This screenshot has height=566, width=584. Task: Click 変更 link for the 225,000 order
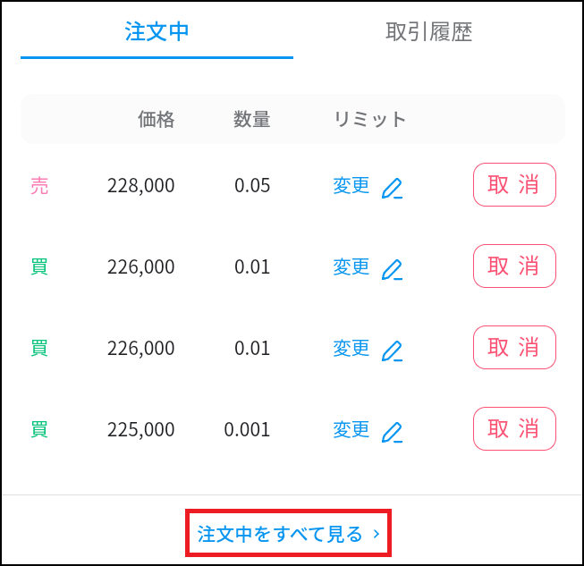coord(351,429)
